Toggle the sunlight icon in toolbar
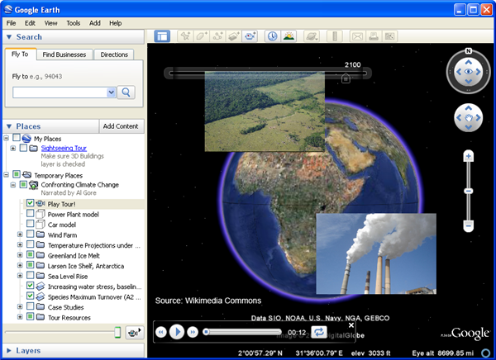Viewport: 496px width, 360px height. pos(289,36)
